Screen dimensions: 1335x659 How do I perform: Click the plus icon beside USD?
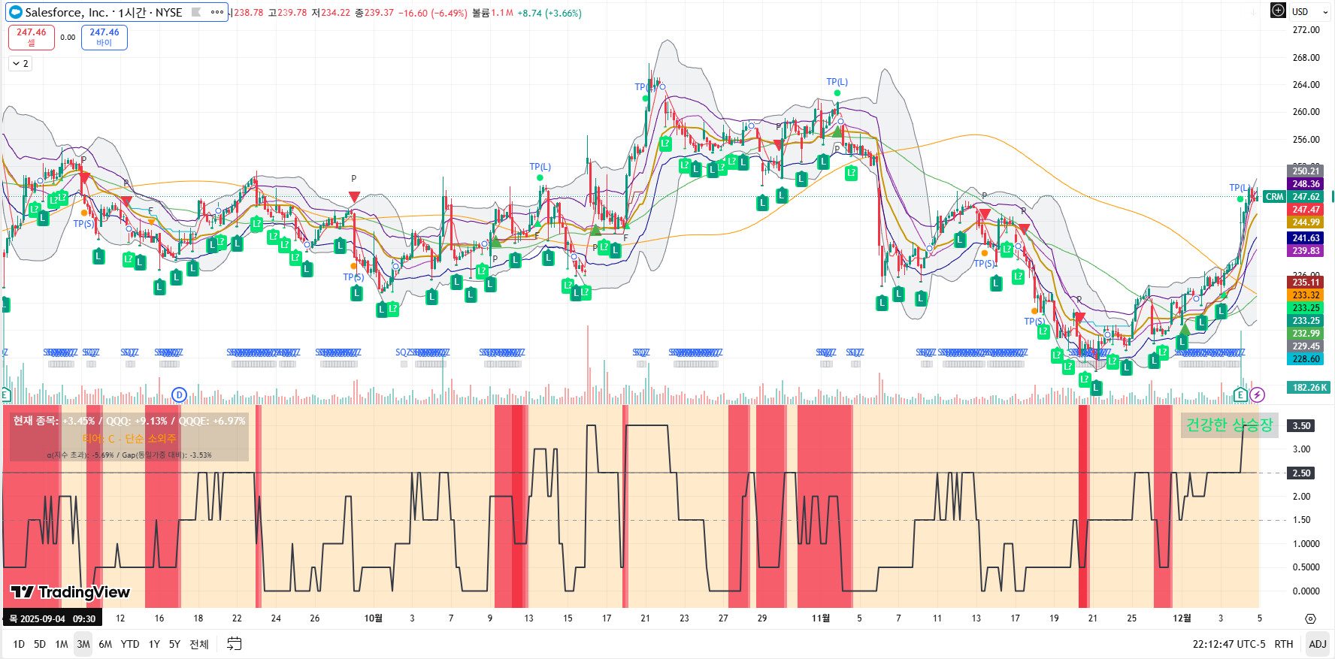tap(1278, 11)
